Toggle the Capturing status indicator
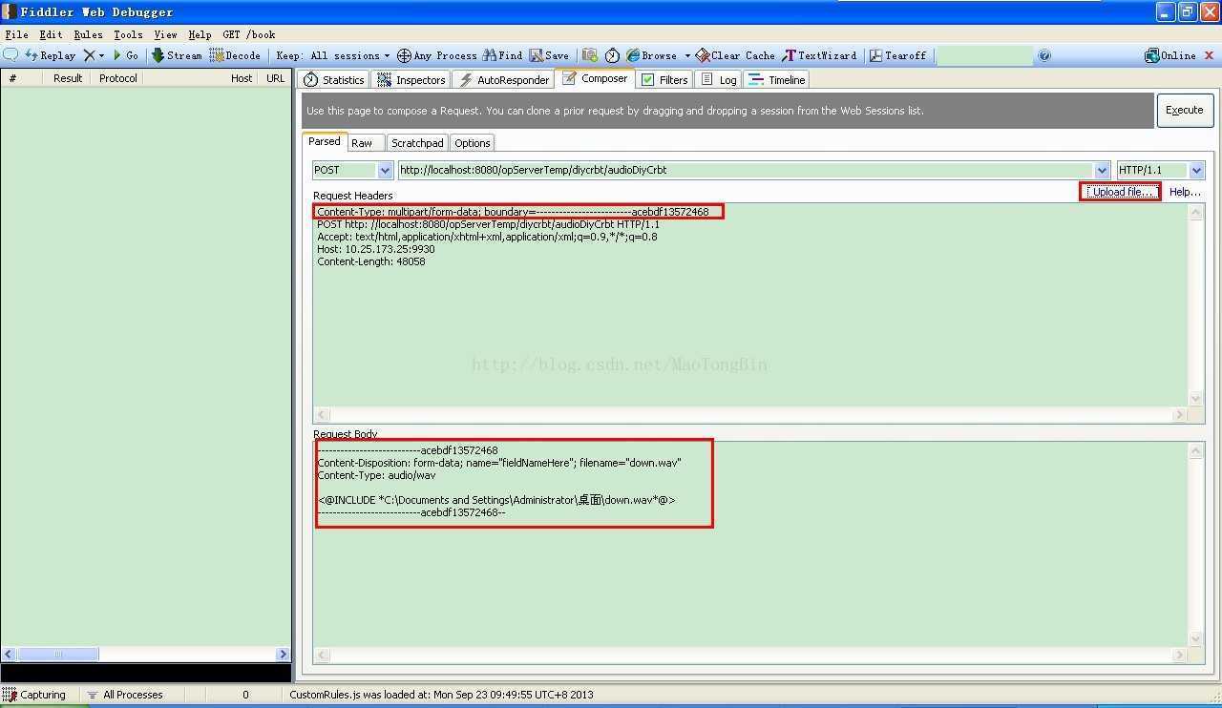Viewport: 1222px width, 708px height. [x=35, y=695]
